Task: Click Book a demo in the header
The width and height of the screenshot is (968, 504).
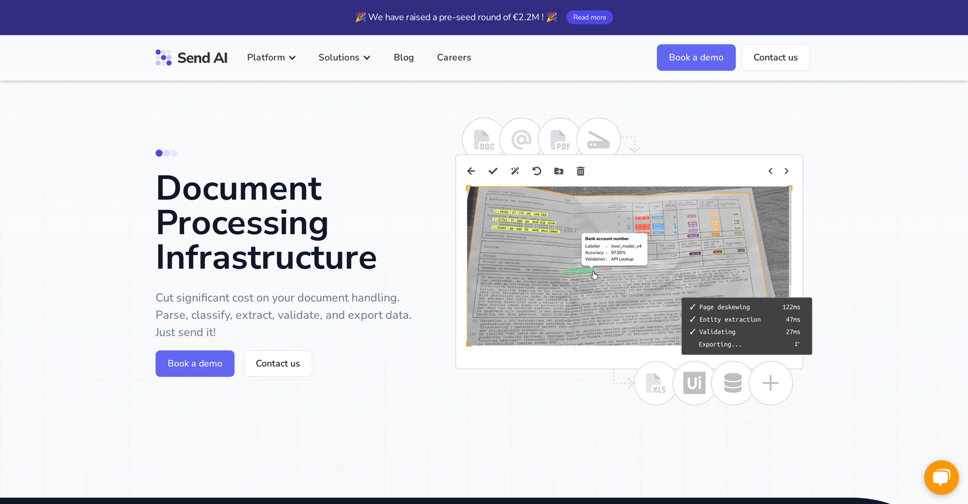Action: tap(695, 58)
